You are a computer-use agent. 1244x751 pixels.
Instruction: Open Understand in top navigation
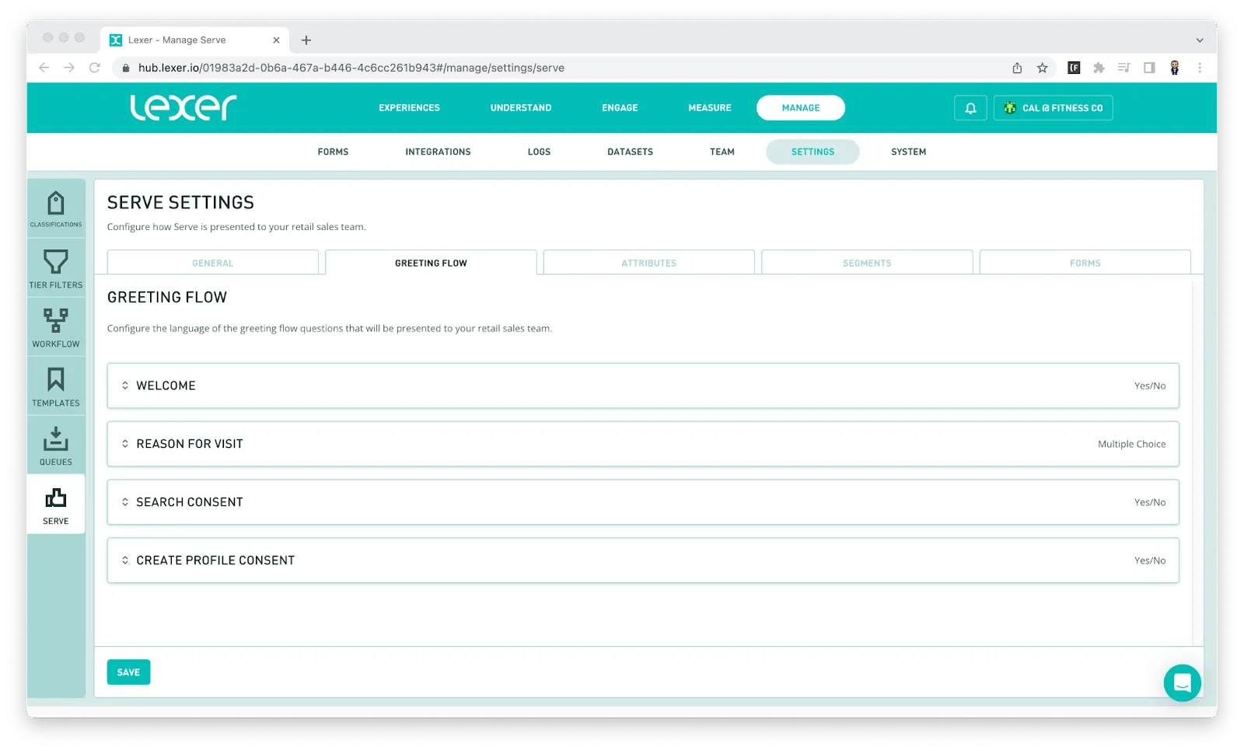coord(521,108)
